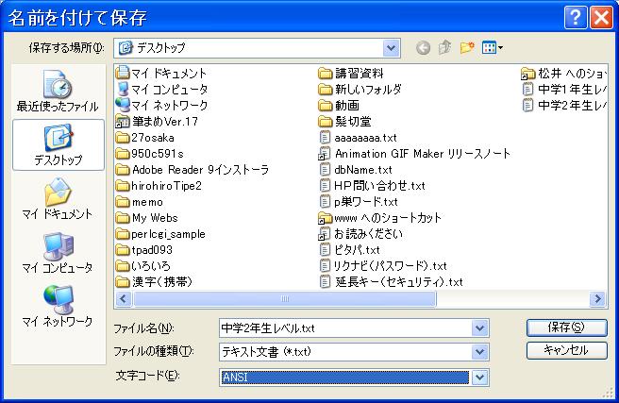
Task: Expand the ファイル名 dropdown arrow
Action: [480, 327]
